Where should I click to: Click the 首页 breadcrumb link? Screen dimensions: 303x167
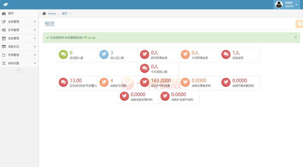click(x=65, y=14)
